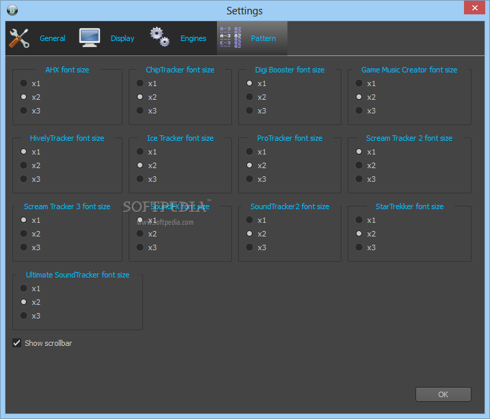Click the AHX font size group title
The image size is (490, 419).
(x=67, y=70)
